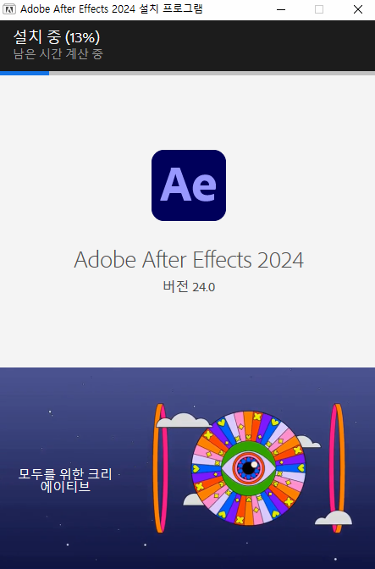This screenshot has height=569, width=375.
Task: Click the 남은 시간 계산 중 status text
Action: point(58,53)
